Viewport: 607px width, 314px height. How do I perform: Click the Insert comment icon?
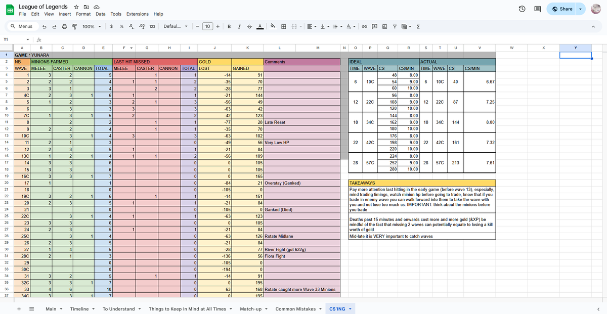click(x=374, y=26)
